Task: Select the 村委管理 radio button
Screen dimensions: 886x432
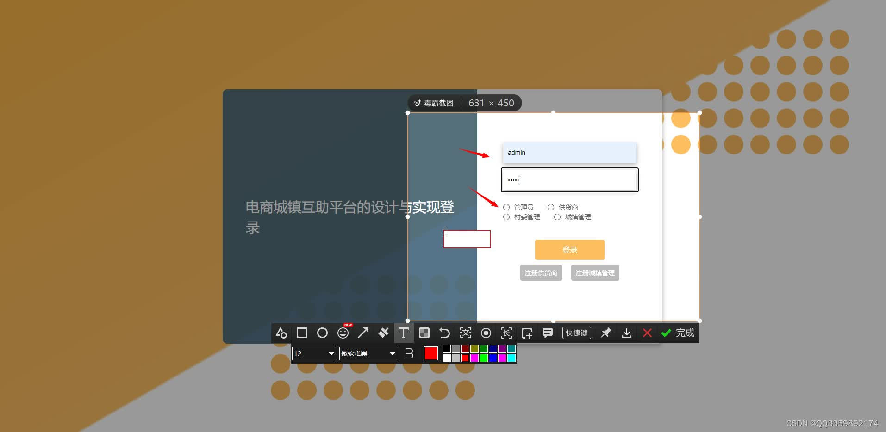Action: tap(506, 217)
